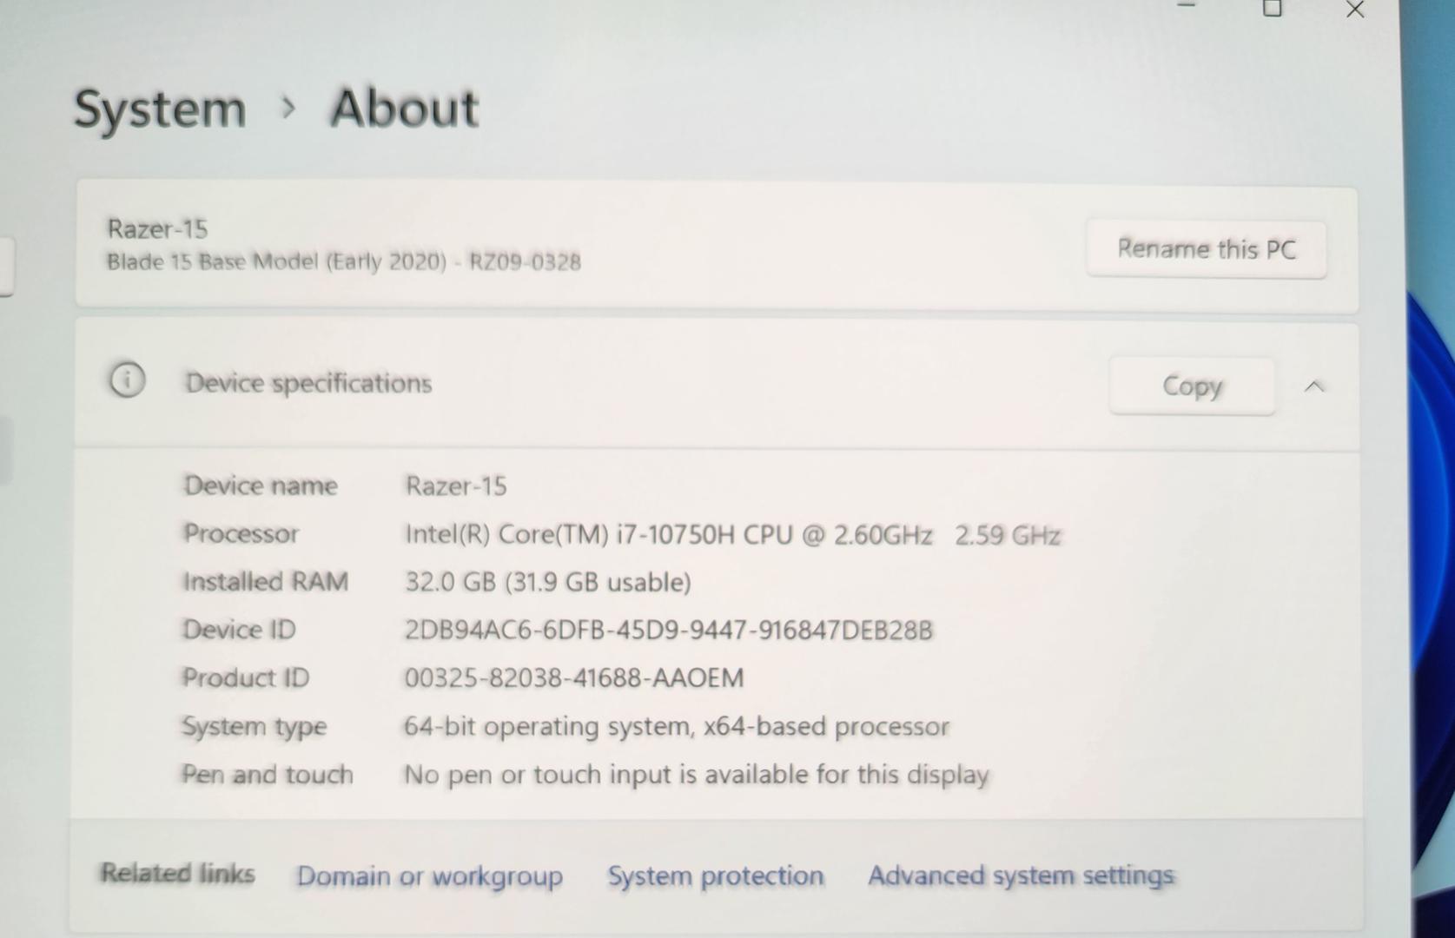Click the breadcrumb chevron after System
1455x938 pixels.
point(289,108)
